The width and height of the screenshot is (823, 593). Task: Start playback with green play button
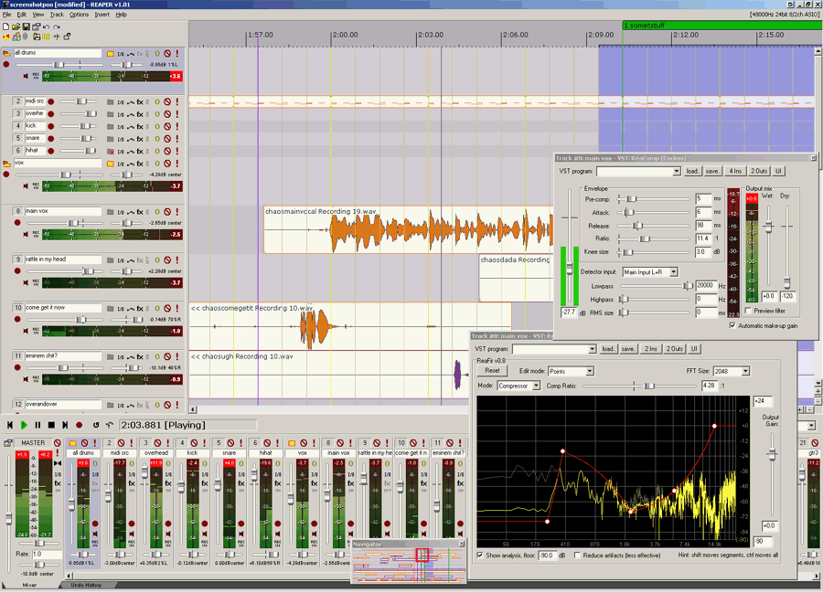click(24, 425)
